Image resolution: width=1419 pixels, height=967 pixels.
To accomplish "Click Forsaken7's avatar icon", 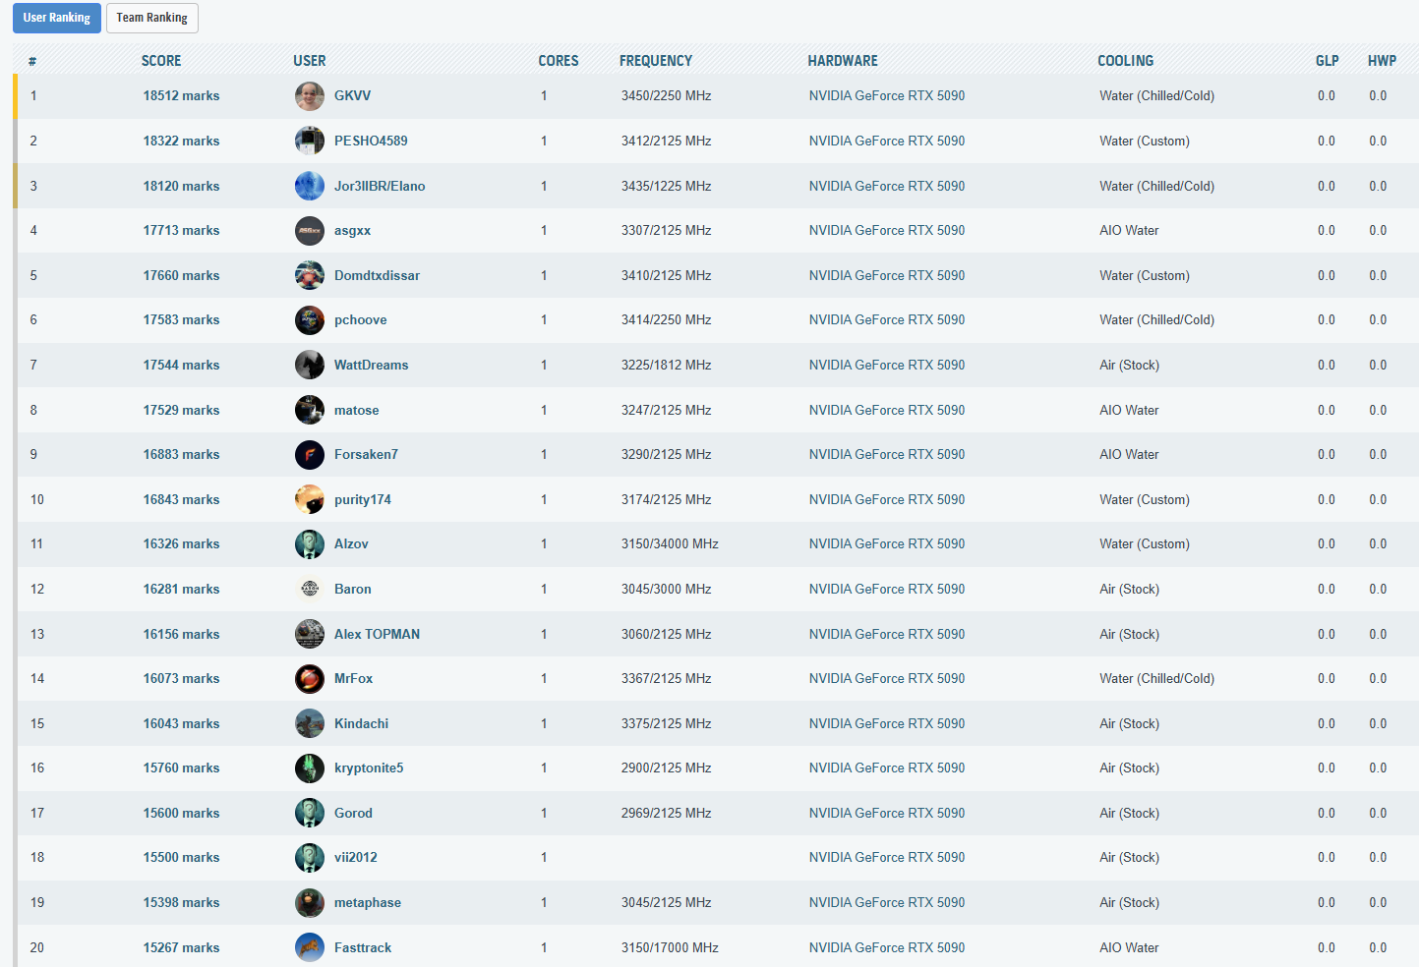I will coord(309,455).
